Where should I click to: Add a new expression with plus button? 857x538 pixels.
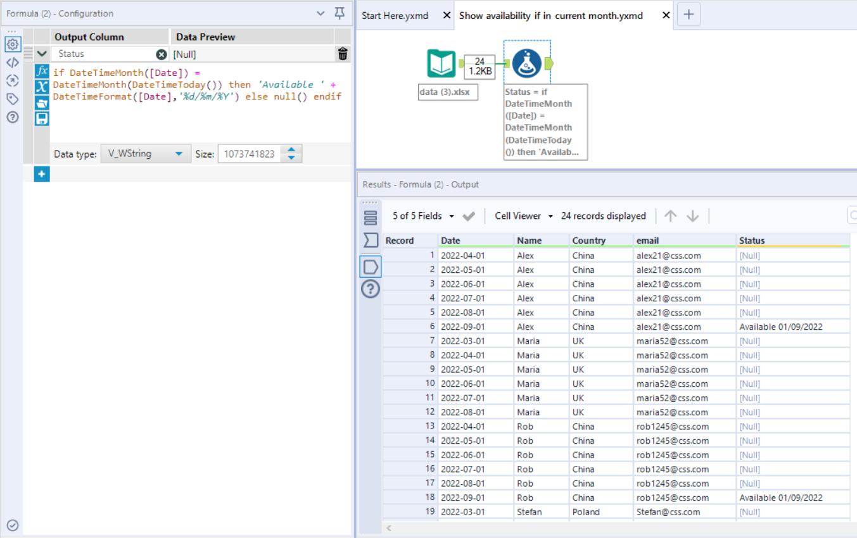[x=42, y=174]
